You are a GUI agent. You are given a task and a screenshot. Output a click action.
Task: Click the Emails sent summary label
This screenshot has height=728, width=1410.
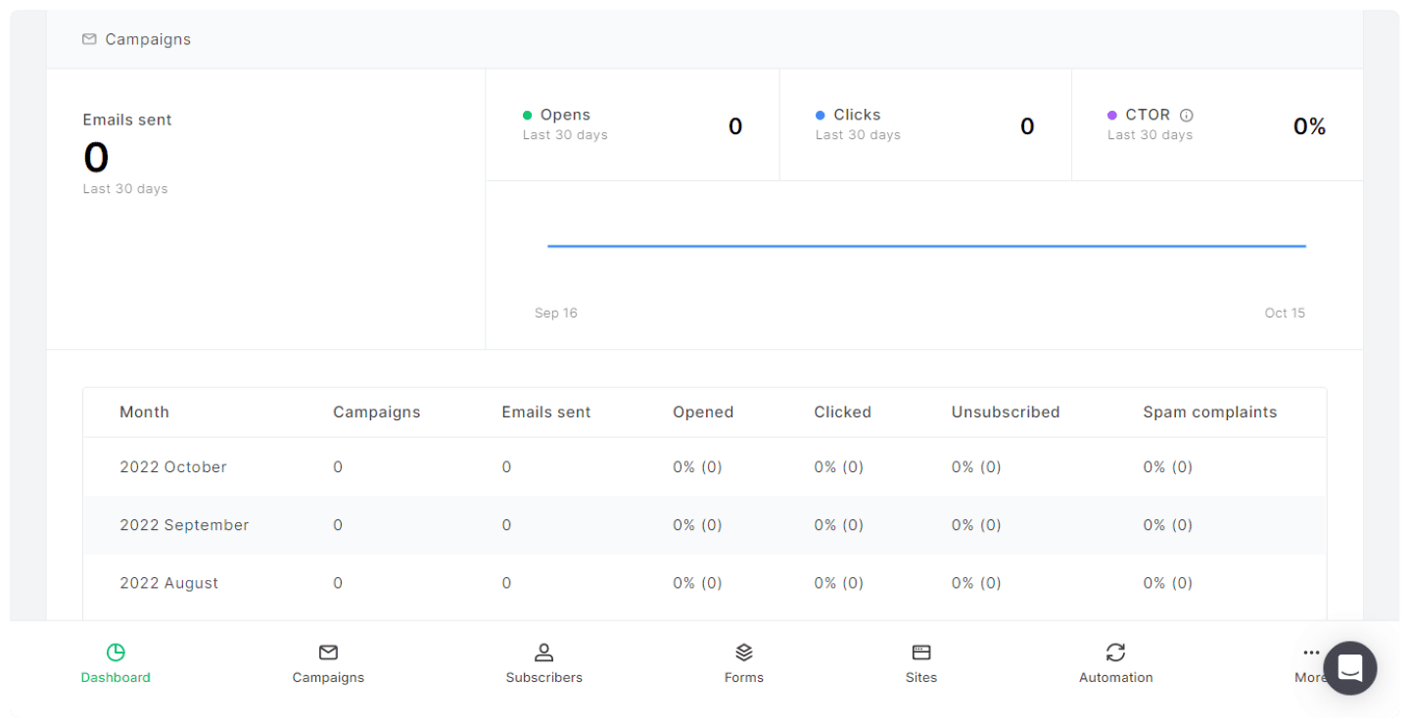pyautogui.click(x=127, y=120)
